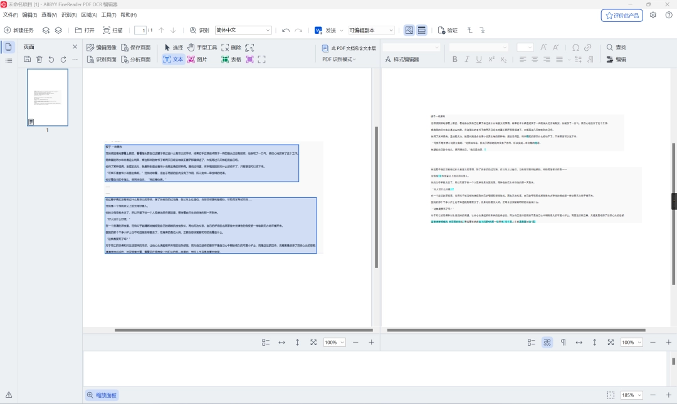Toggle underline formatting
Image resolution: width=677 pixels, height=404 pixels.
(479, 60)
